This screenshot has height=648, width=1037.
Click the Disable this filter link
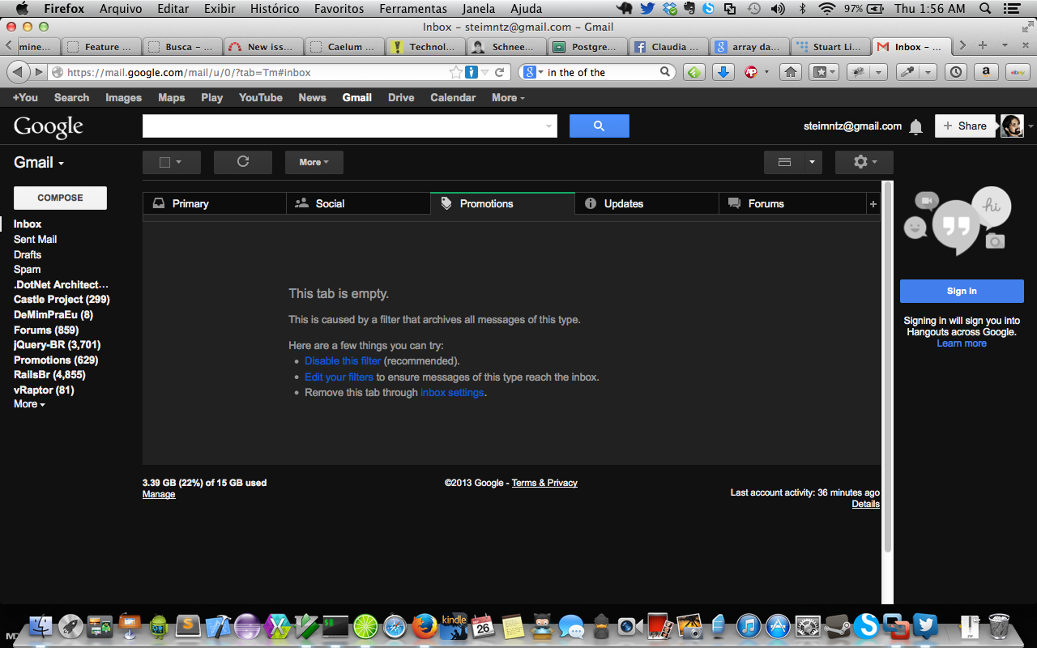(x=343, y=361)
